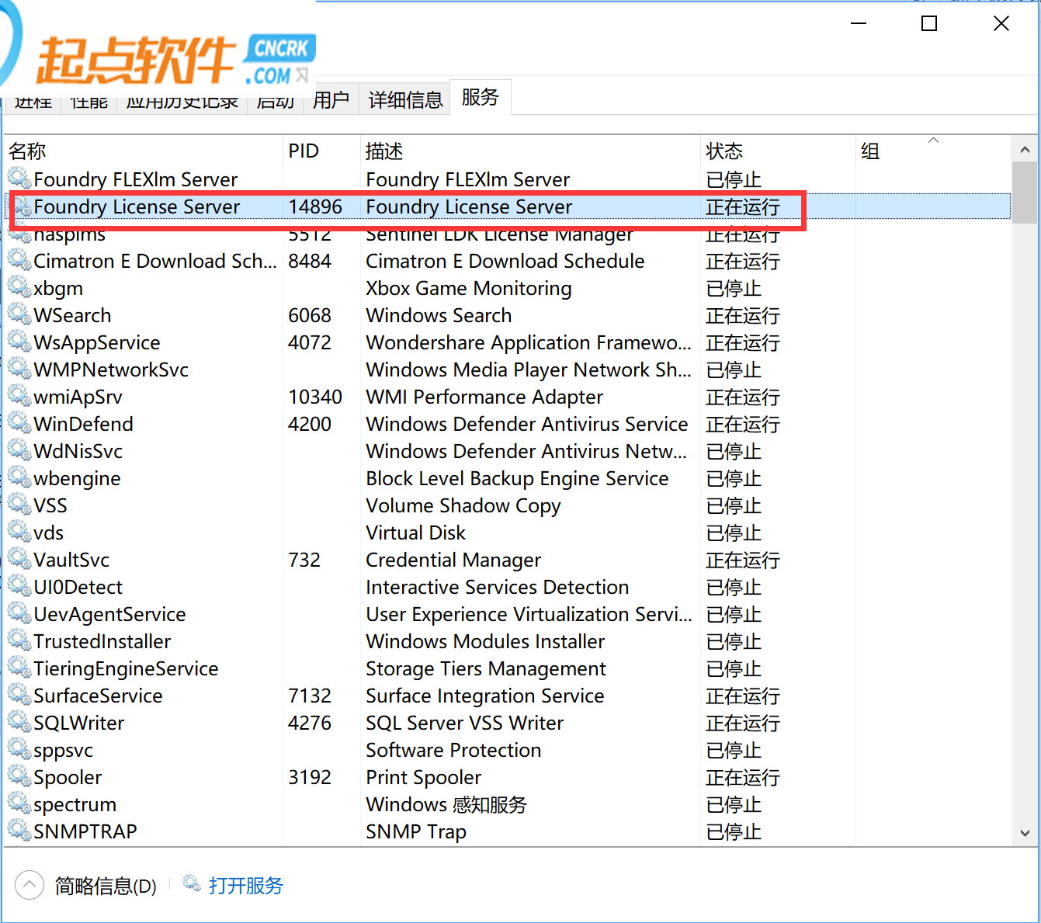Image resolution: width=1041 pixels, height=923 pixels.
Task: Click service icon next to UI0Detect
Action: point(19,586)
